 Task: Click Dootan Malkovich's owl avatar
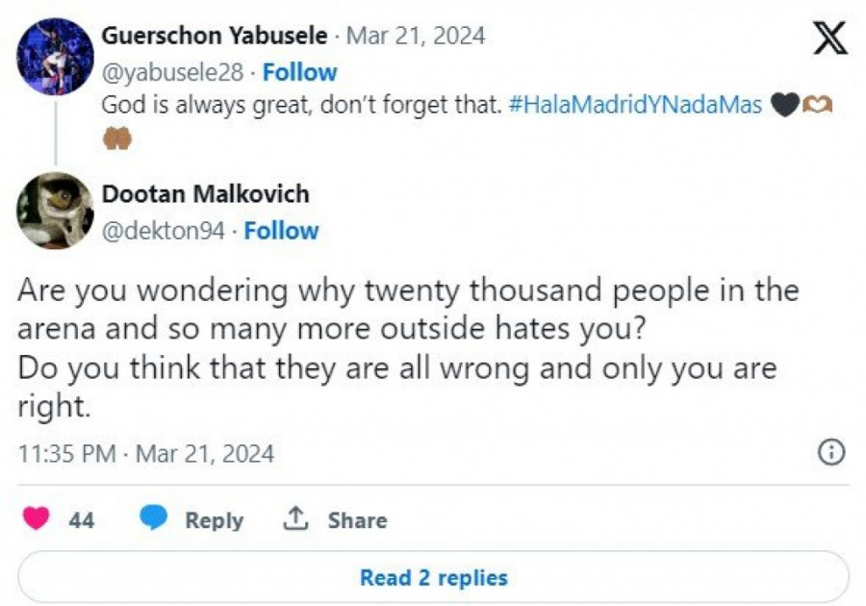pyautogui.click(x=55, y=211)
